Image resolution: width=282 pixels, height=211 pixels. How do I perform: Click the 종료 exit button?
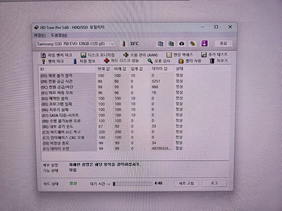(x=223, y=43)
